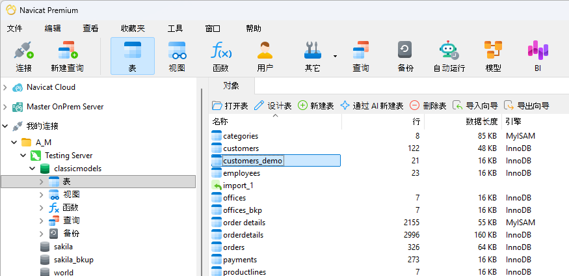Expand the Navicat Cloud node
Screen dimensions: 569x276
(x=5, y=87)
